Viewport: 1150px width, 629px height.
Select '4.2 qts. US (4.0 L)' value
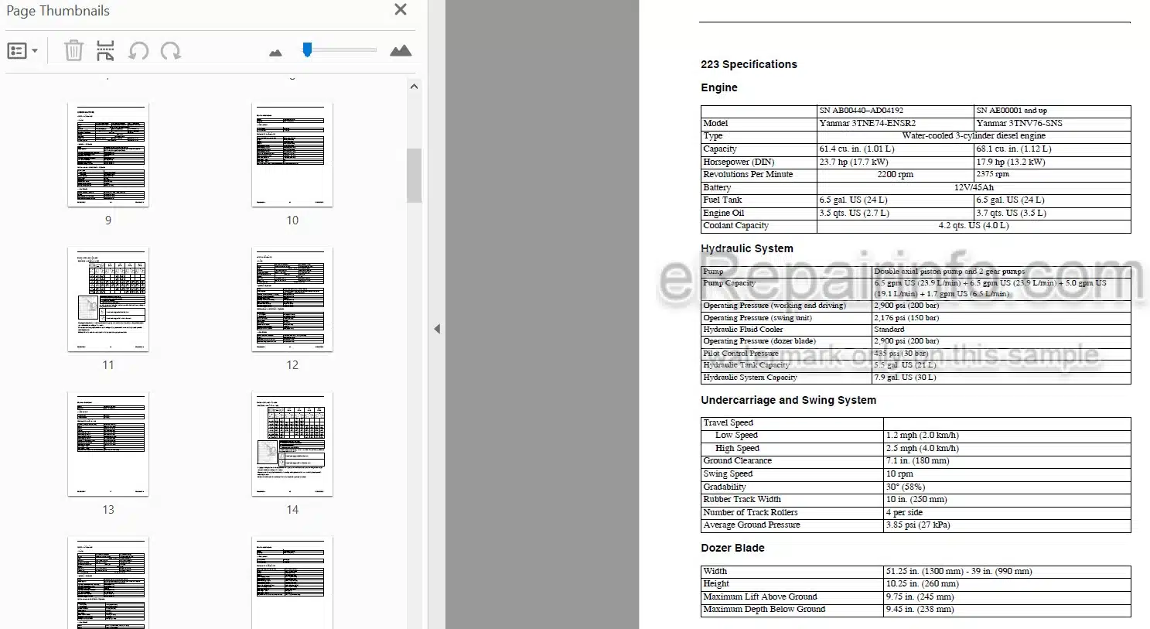pos(974,225)
